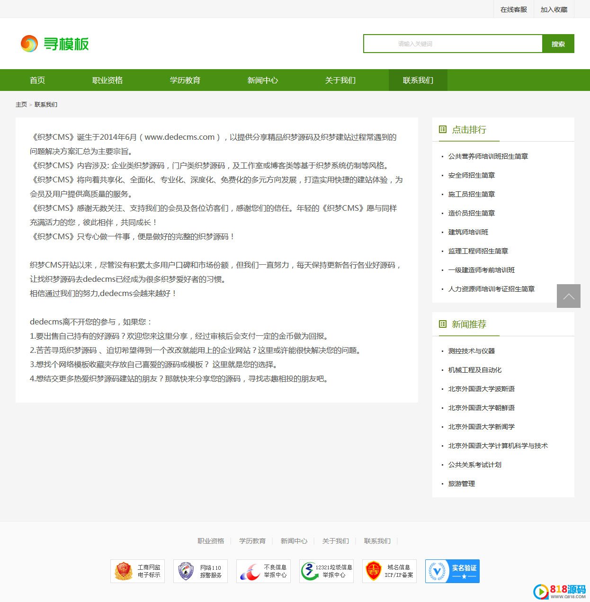Screen dimensions: 590x602
Task: Go to 首页 in the navigation bar
Action: point(37,80)
